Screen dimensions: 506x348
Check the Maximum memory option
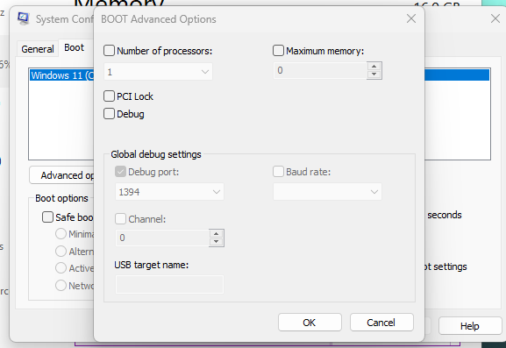(x=278, y=51)
